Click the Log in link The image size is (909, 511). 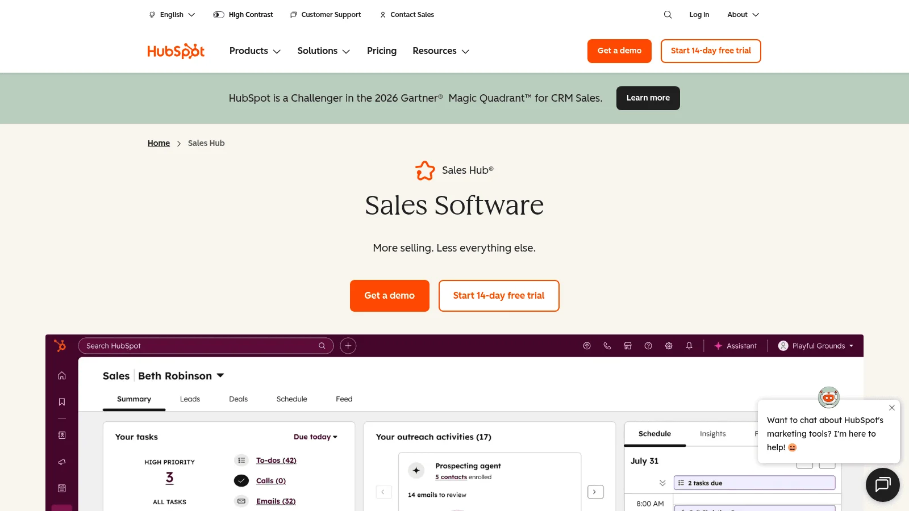tap(699, 15)
